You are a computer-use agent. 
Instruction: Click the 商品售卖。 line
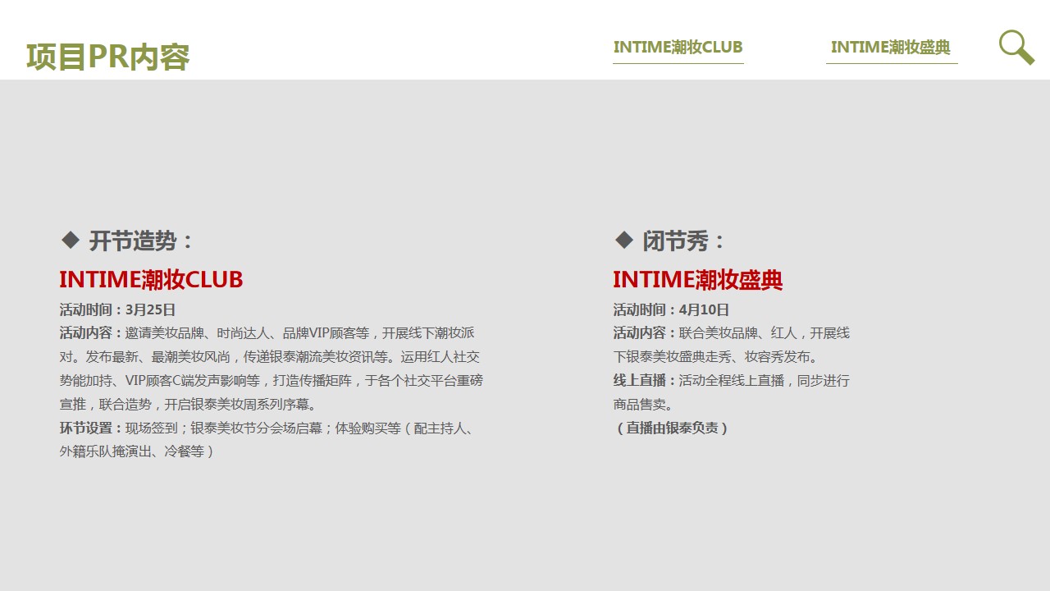coord(643,404)
